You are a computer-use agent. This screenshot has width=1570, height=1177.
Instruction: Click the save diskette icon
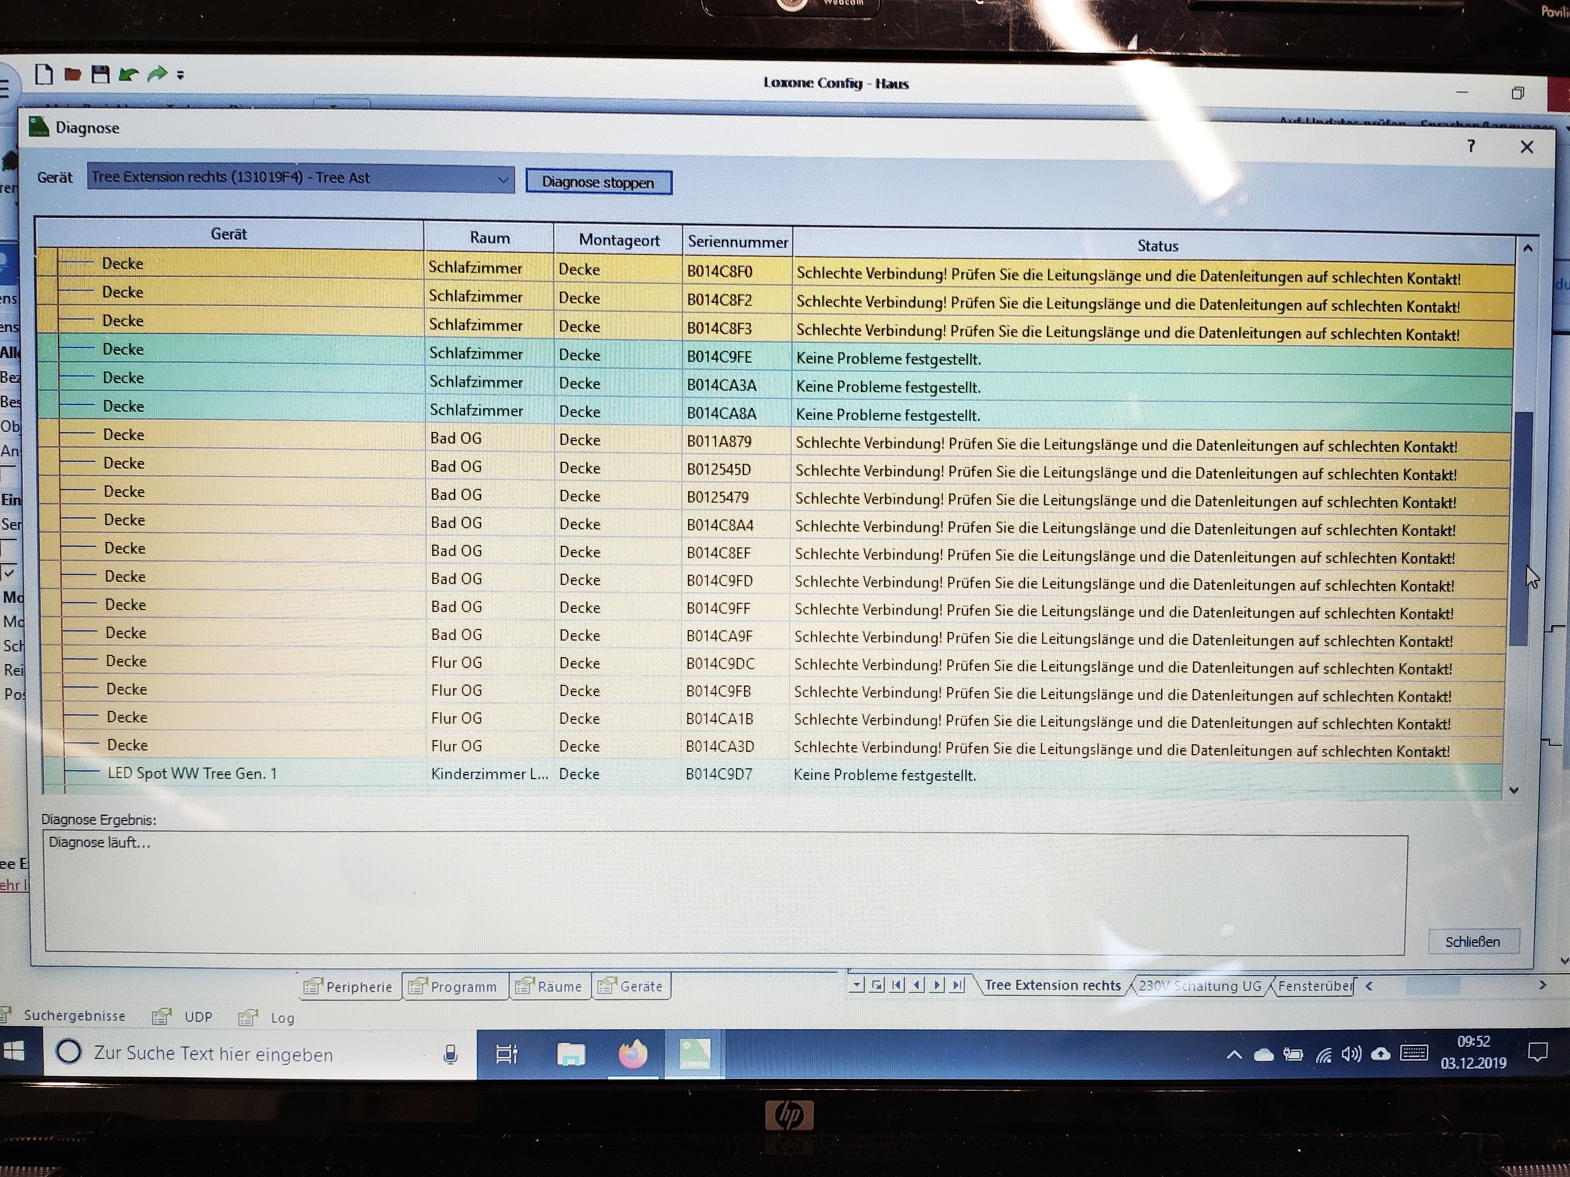[x=100, y=74]
